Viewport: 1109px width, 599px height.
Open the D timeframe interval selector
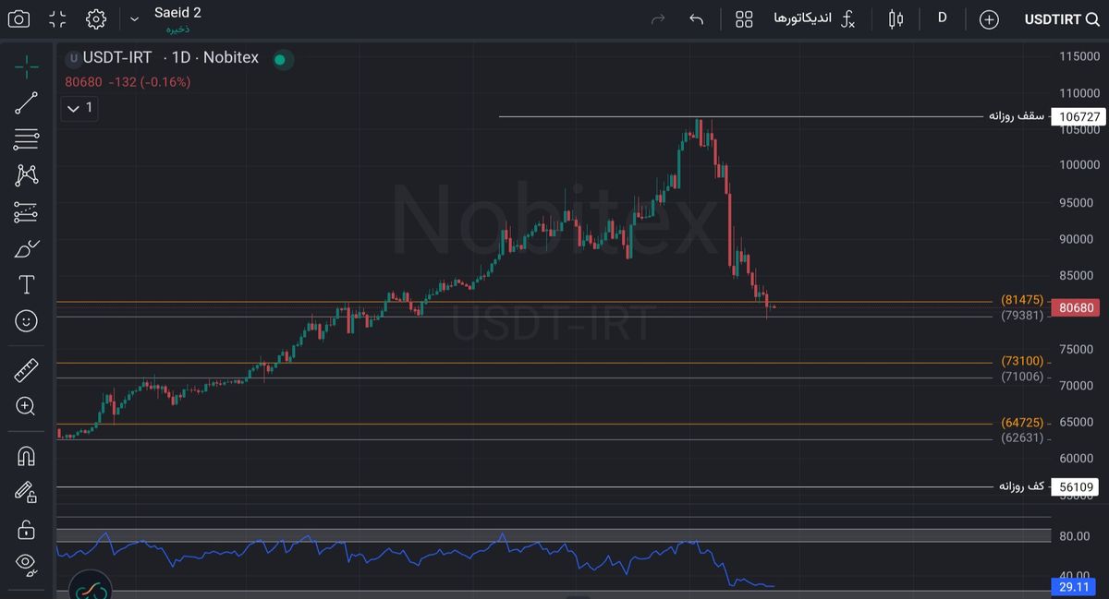coord(942,18)
